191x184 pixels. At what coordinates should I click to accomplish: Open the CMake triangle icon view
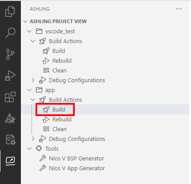point(10,118)
